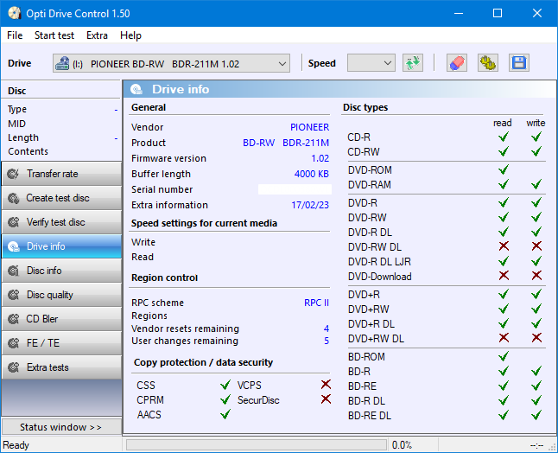Click the DVD-RW DL read red cross
The height and width of the screenshot is (453, 558).
click(504, 246)
